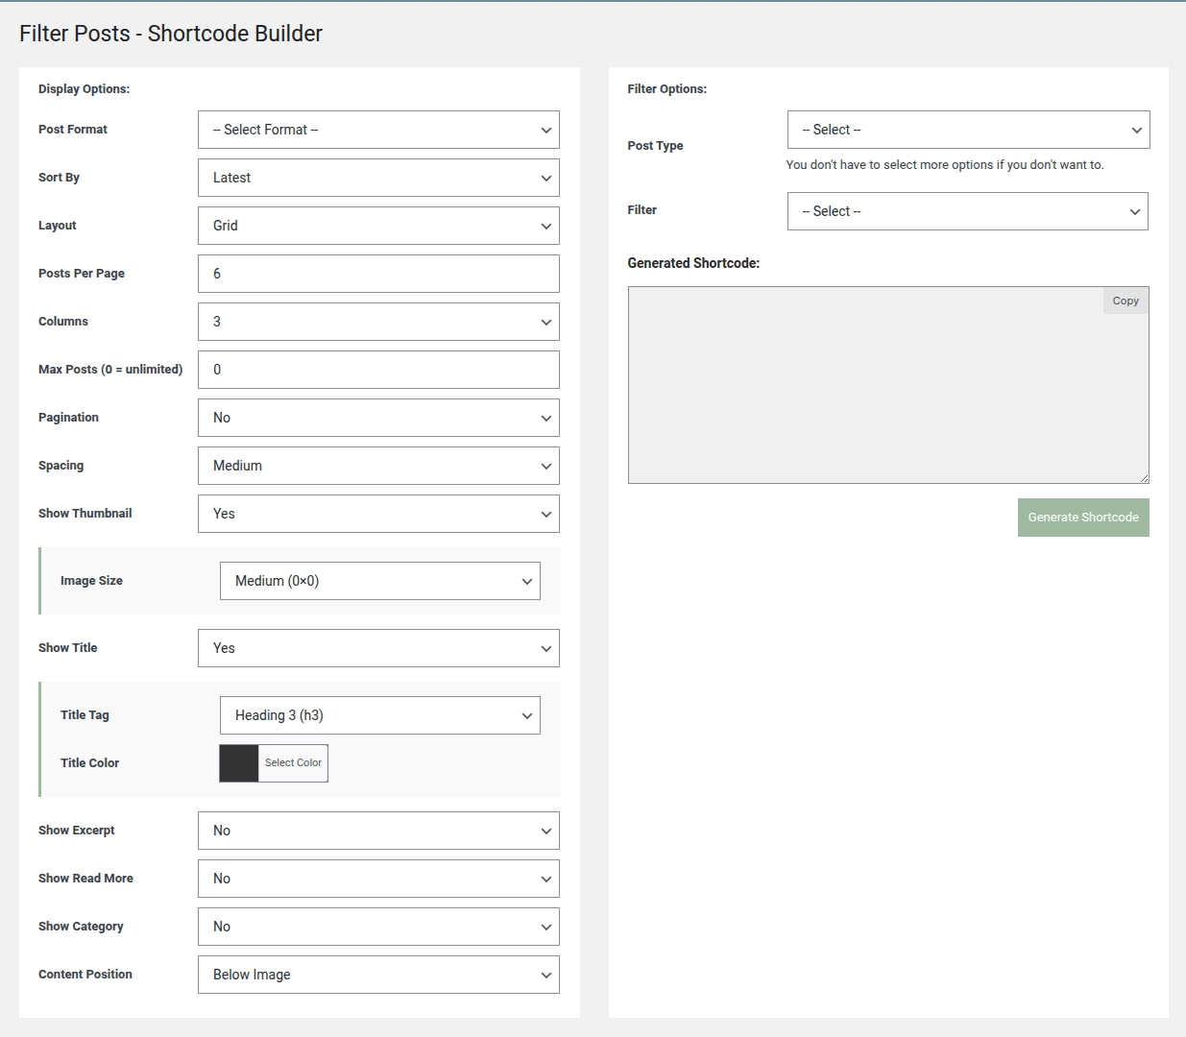Open the Title Tag heading dropdown
The width and height of the screenshot is (1186, 1037).
click(x=379, y=715)
